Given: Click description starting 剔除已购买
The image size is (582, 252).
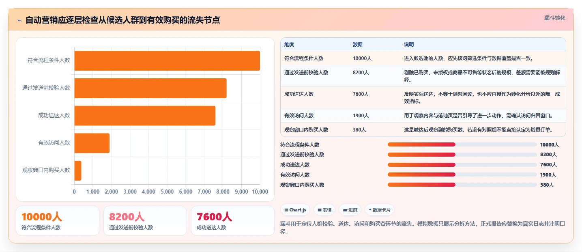Looking at the screenshot, I should (482, 76).
